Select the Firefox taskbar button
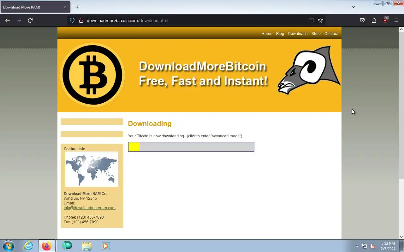 click(x=47, y=246)
